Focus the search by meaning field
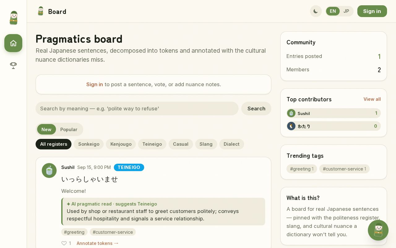Screen dimensions: 396x248 137,108
